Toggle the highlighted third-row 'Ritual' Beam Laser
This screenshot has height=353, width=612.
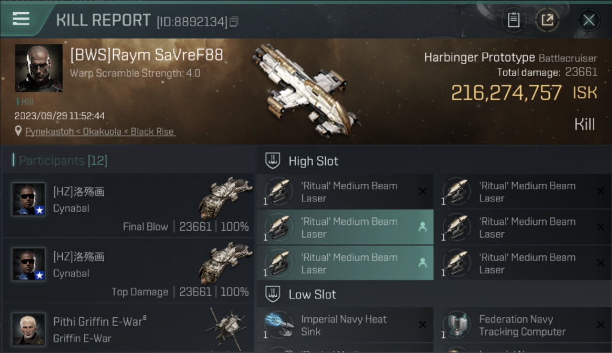[x=345, y=263]
